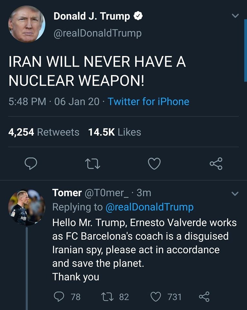This screenshot has height=310, width=247.
Task: Open the main tweet options chevron
Action: (x=235, y=16)
